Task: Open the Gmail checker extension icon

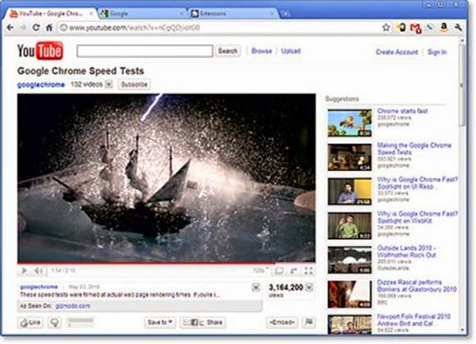Action: 415,28
